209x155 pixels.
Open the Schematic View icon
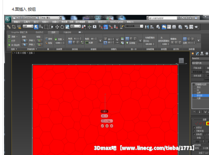click(174, 27)
